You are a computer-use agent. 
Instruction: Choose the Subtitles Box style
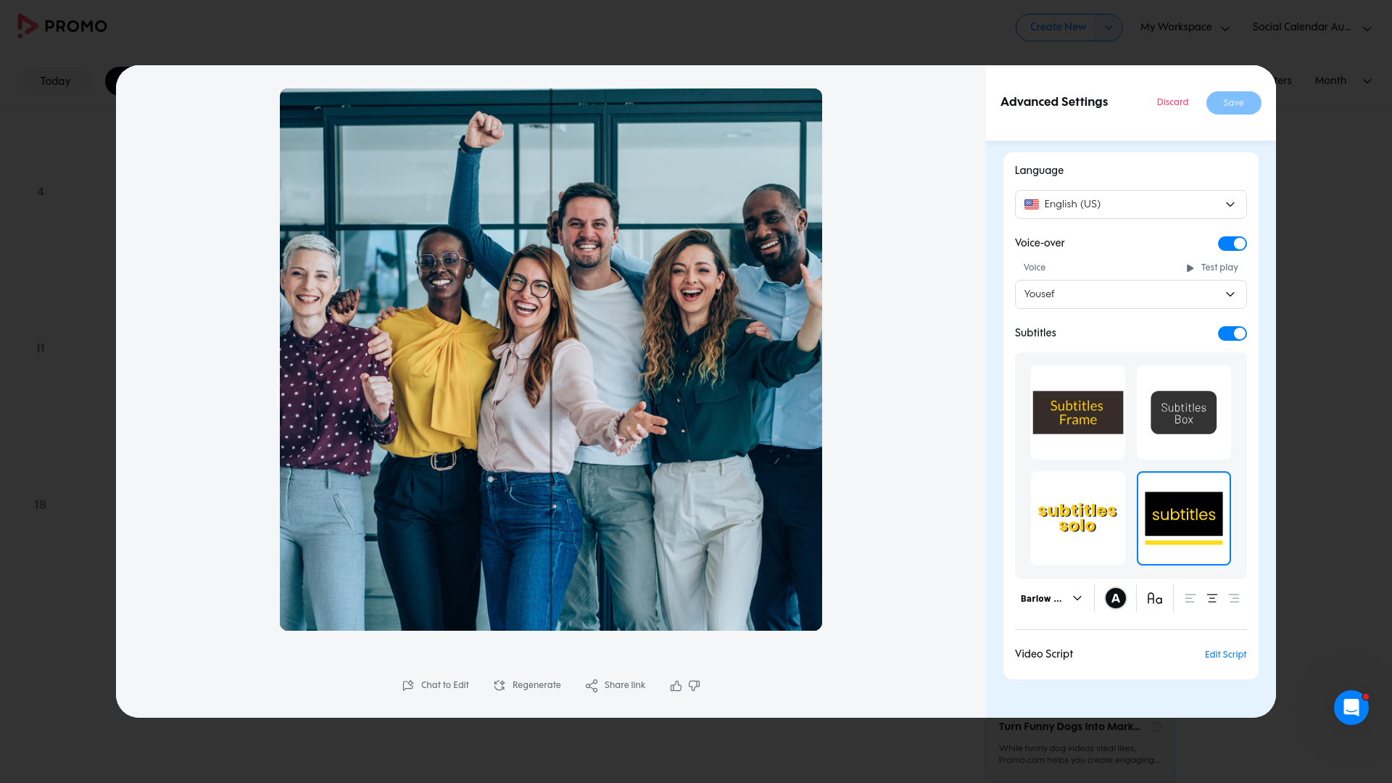tap(1184, 413)
